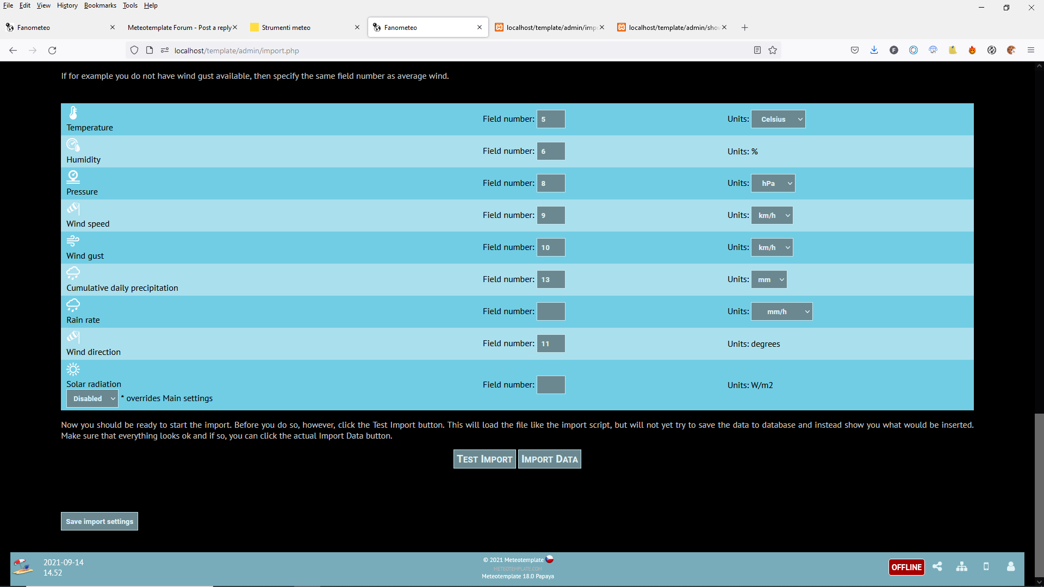The height and width of the screenshot is (587, 1044).
Task: Reload the current import page
Action: (x=52, y=51)
